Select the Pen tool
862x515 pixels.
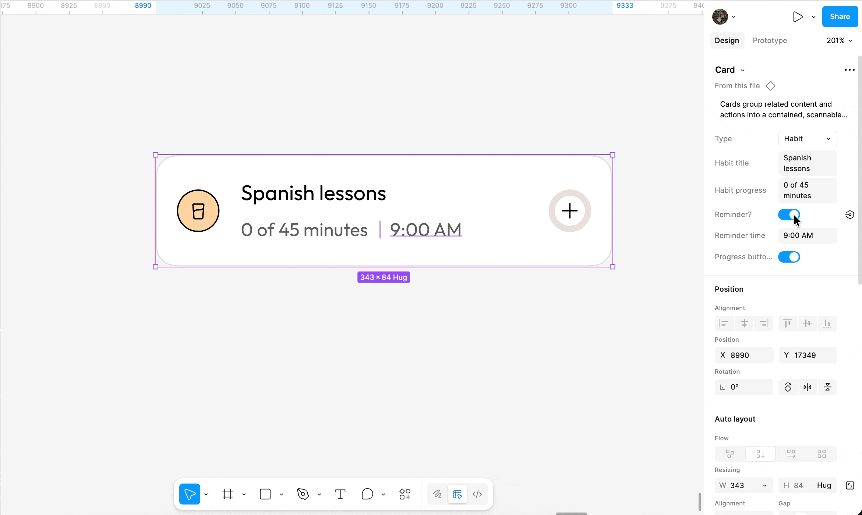(303, 494)
